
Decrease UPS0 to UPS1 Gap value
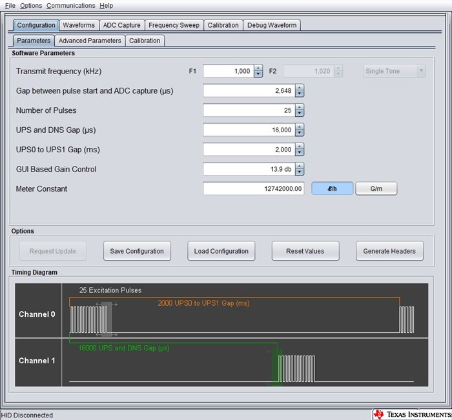click(300, 153)
